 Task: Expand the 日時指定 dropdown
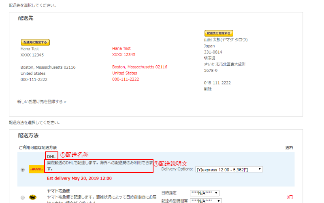tap(205, 193)
